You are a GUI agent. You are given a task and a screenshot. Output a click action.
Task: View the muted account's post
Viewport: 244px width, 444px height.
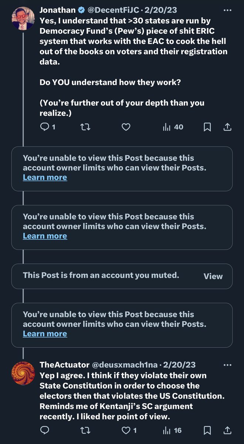tap(213, 276)
